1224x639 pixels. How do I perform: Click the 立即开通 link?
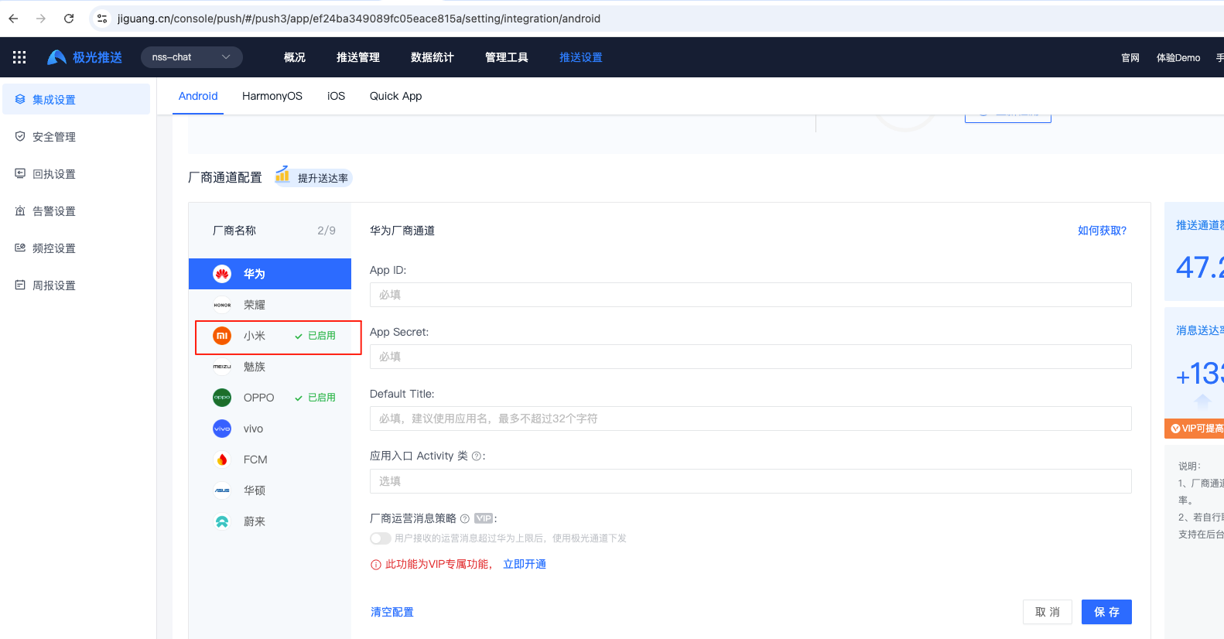click(525, 564)
